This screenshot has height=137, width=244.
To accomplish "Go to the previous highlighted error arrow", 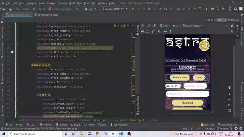I will (128, 25).
